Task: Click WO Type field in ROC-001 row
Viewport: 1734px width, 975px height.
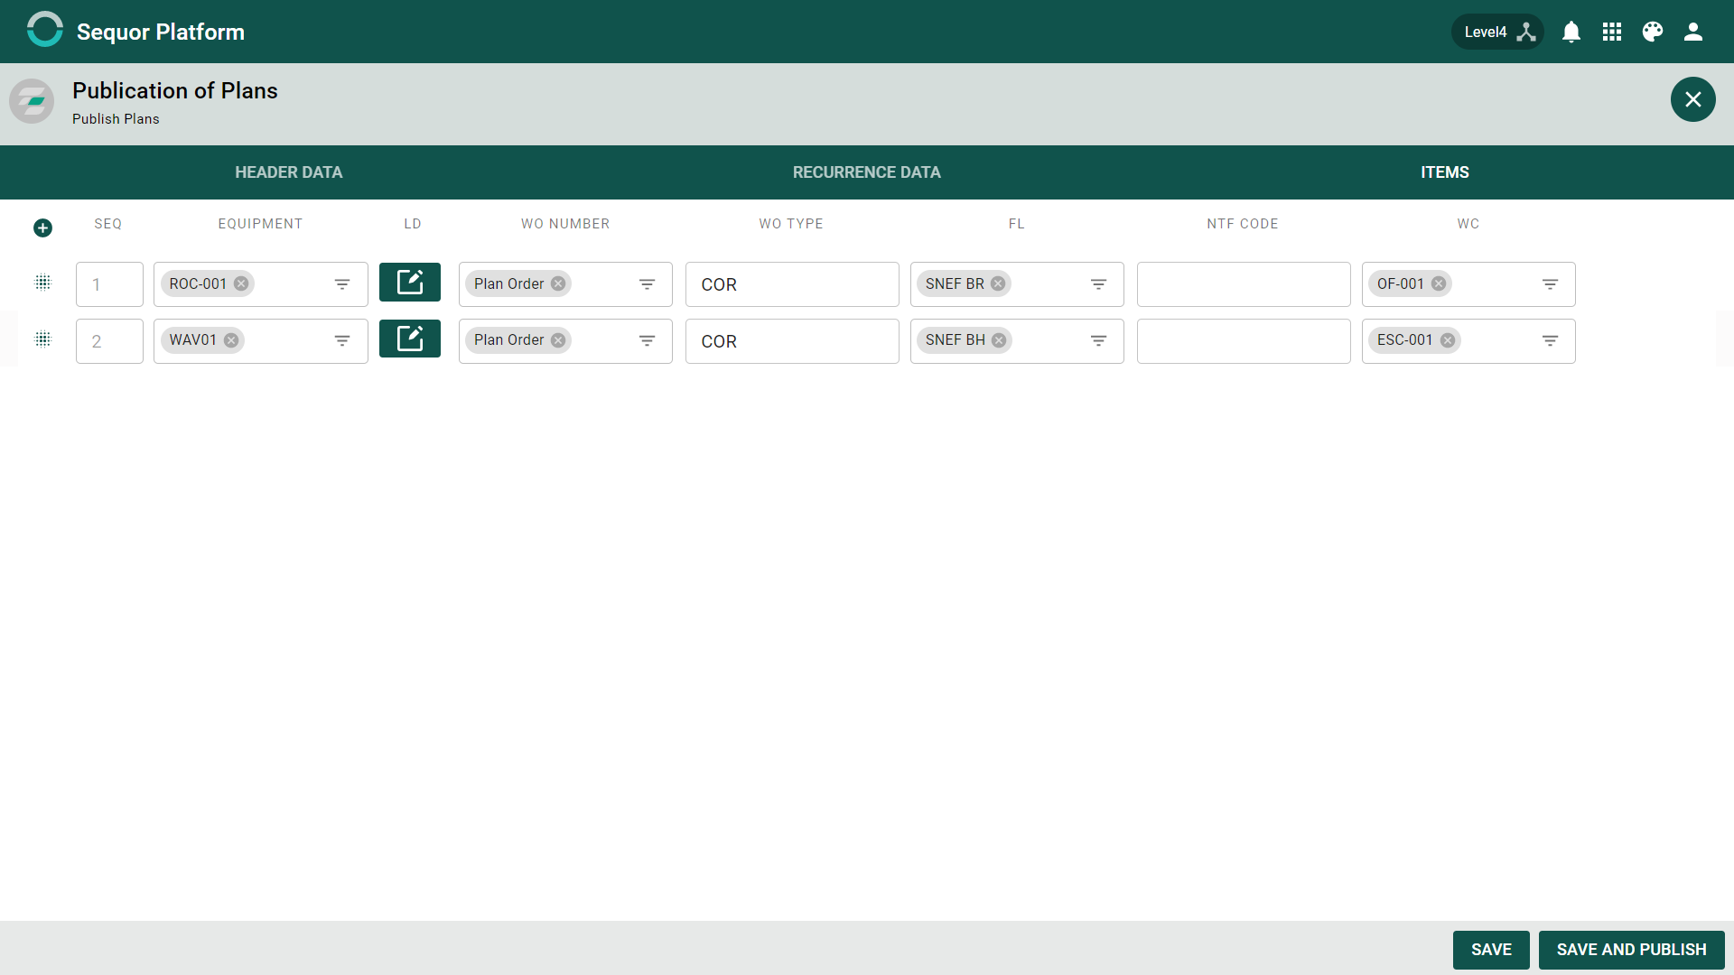Action: coord(792,284)
